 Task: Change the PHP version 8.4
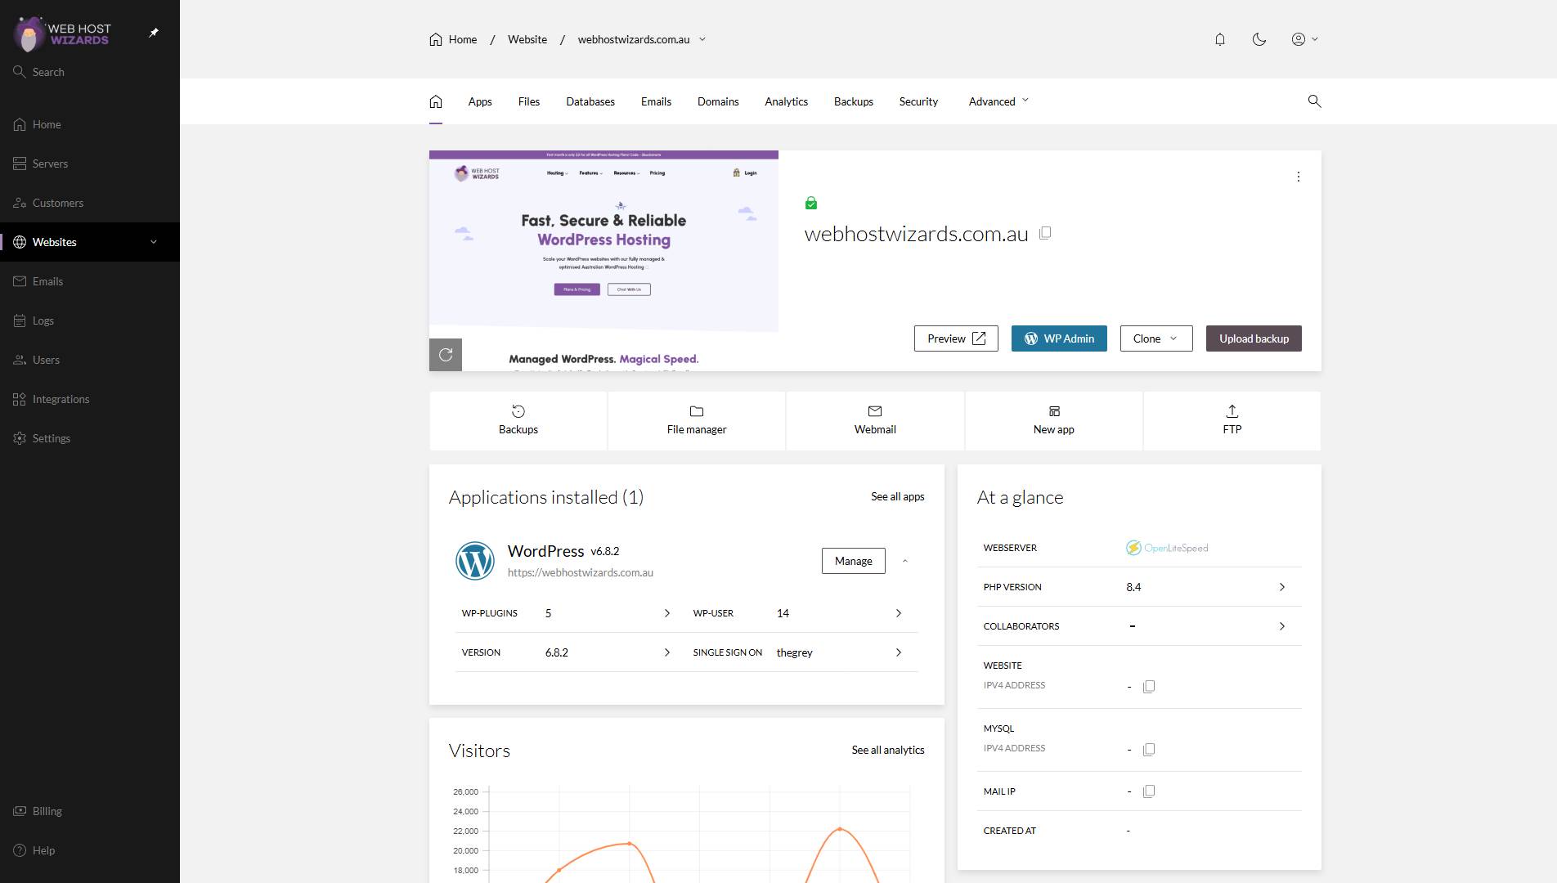(x=1139, y=587)
